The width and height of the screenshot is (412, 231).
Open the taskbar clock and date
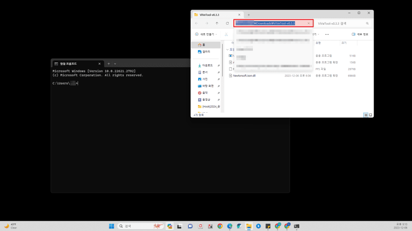(401, 226)
